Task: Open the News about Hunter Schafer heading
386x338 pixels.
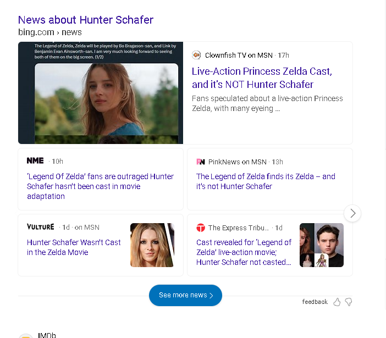Action: coord(86,20)
